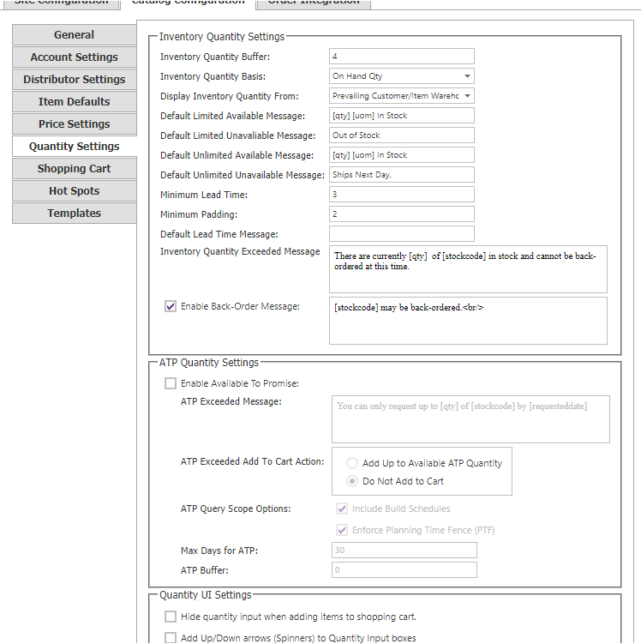This screenshot has height=644, width=641.
Task: Open the General settings tab
Action: pos(74,35)
